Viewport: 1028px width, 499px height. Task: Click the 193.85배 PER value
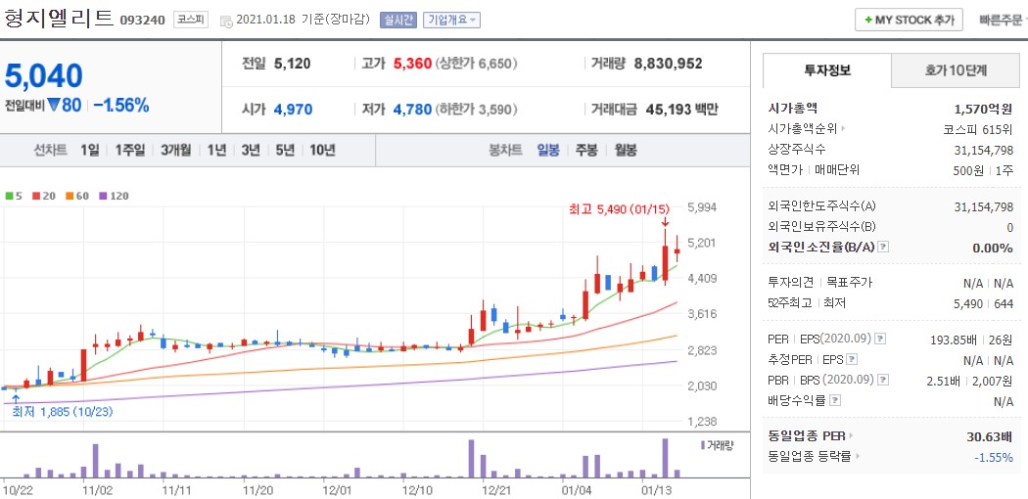pyautogui.click(x=955, y=340)
